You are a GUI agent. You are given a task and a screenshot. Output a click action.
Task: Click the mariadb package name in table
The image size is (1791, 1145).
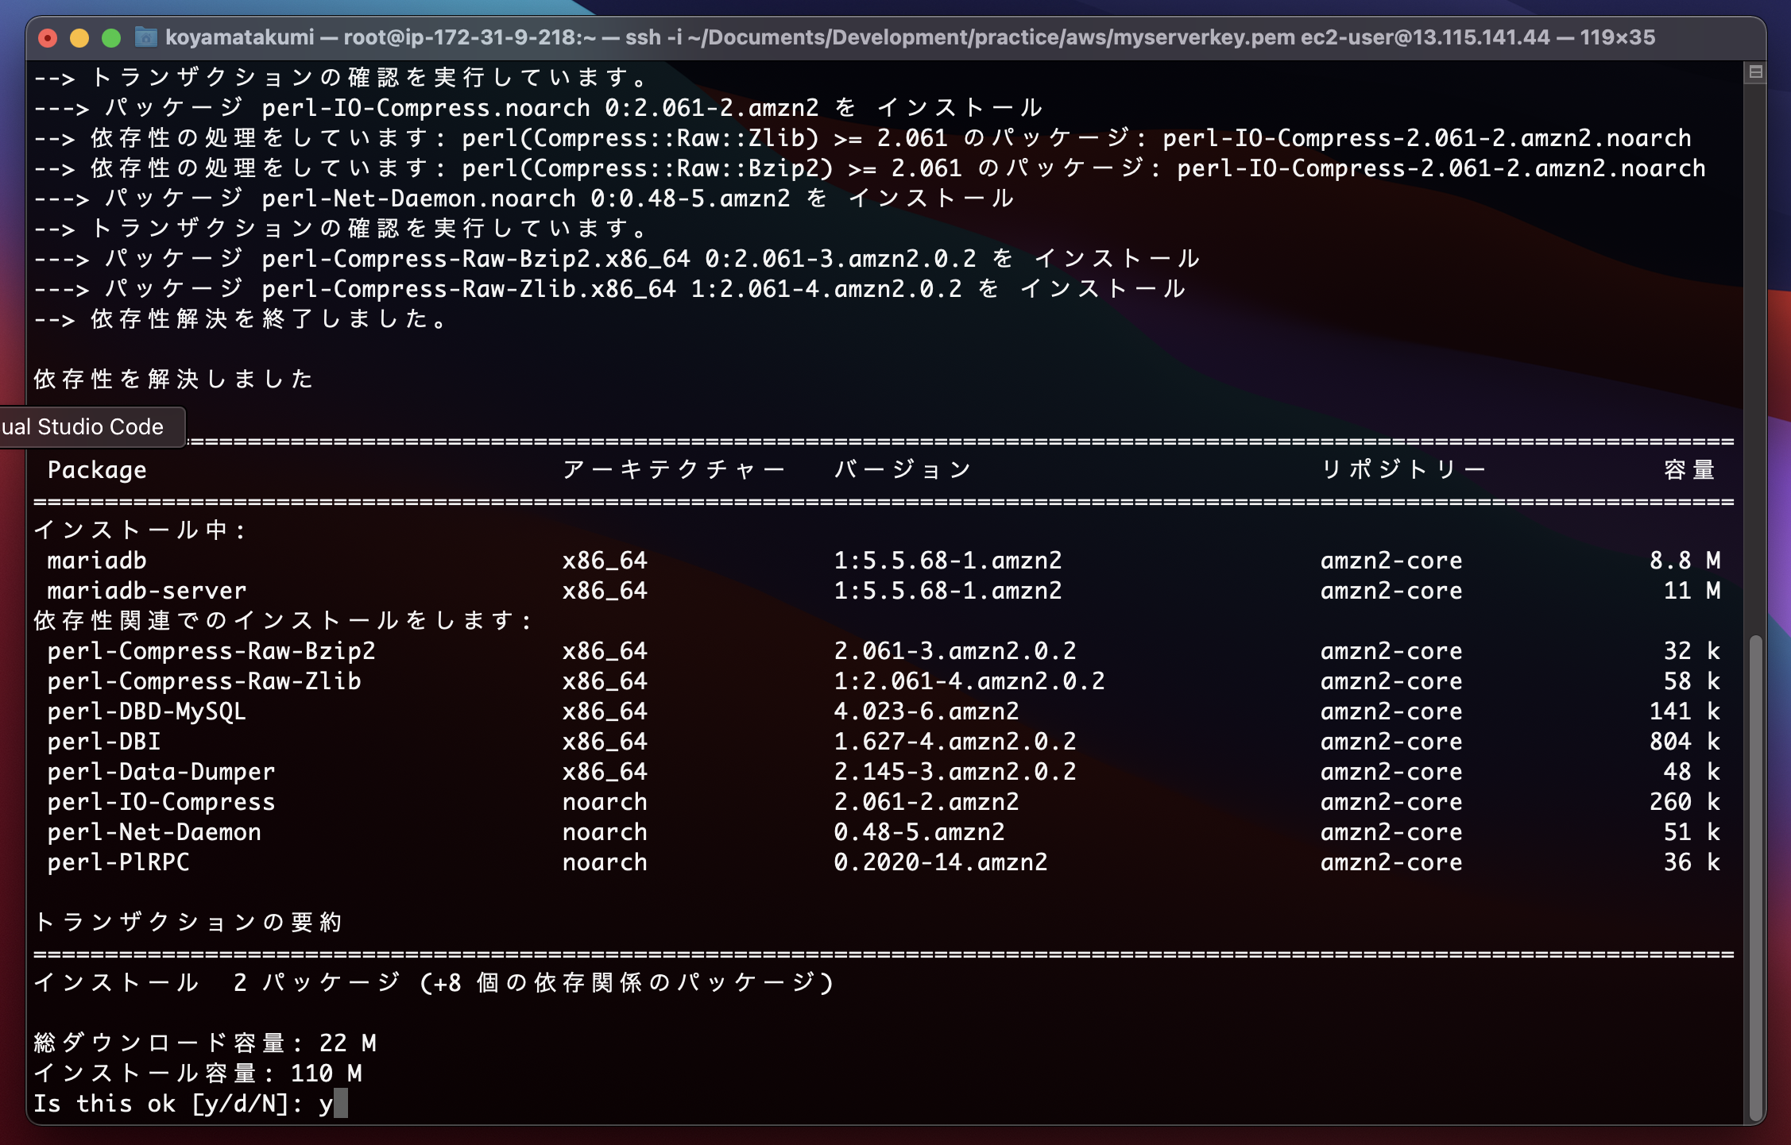pos(95,561)
